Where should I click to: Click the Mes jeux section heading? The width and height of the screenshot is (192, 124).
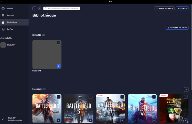(x=37, y=89)
